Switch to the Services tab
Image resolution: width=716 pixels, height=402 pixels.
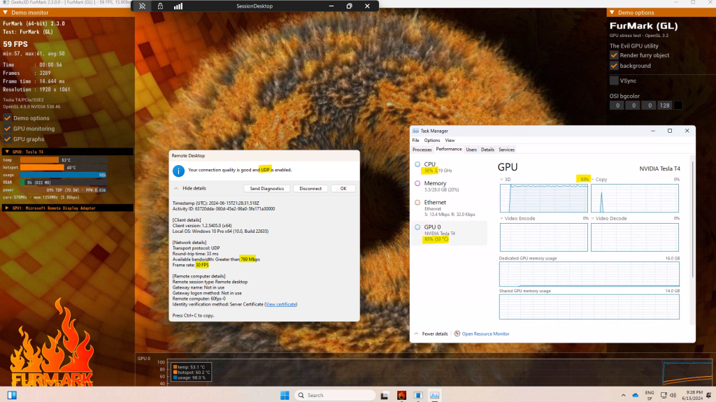click(x=506, y=150)
